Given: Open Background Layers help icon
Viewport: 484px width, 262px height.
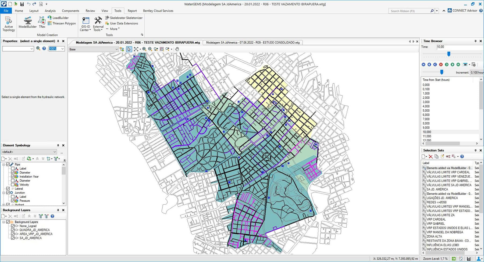Looking at the screenshot, I should click(x=52, y=216).
